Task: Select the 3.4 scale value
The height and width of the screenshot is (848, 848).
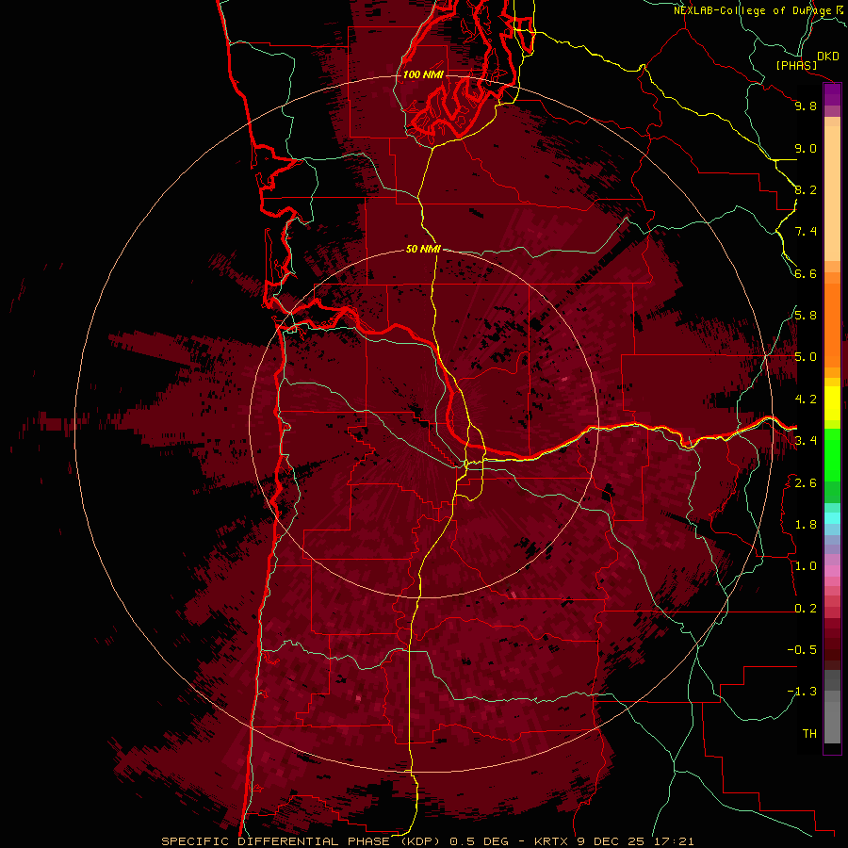Action: [x=806, y=441]
